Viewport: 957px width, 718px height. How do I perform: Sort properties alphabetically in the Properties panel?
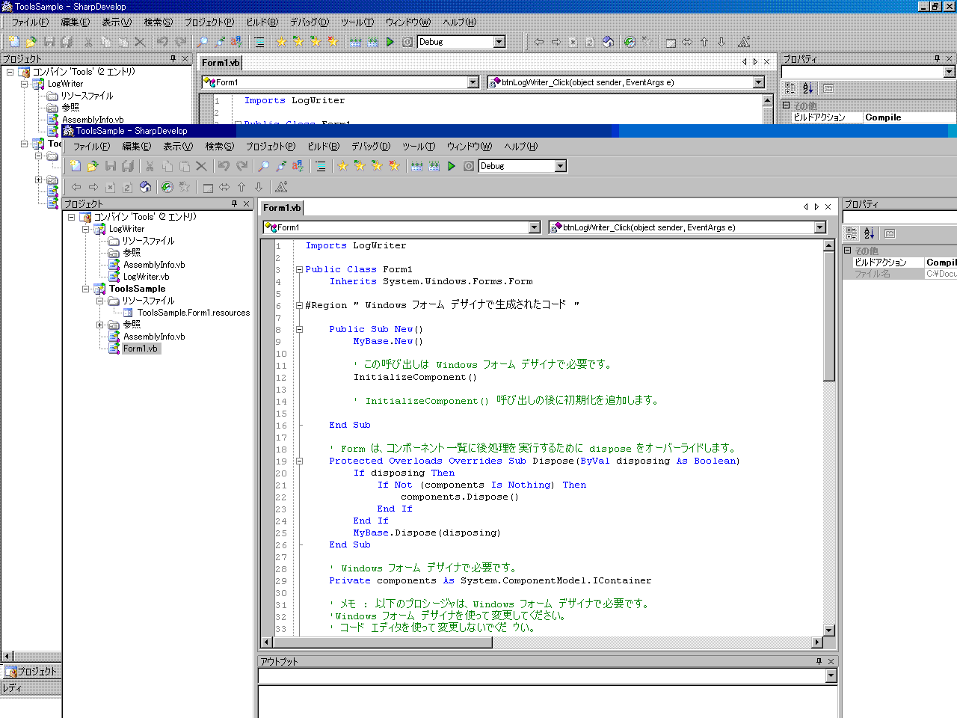[869, 233]
